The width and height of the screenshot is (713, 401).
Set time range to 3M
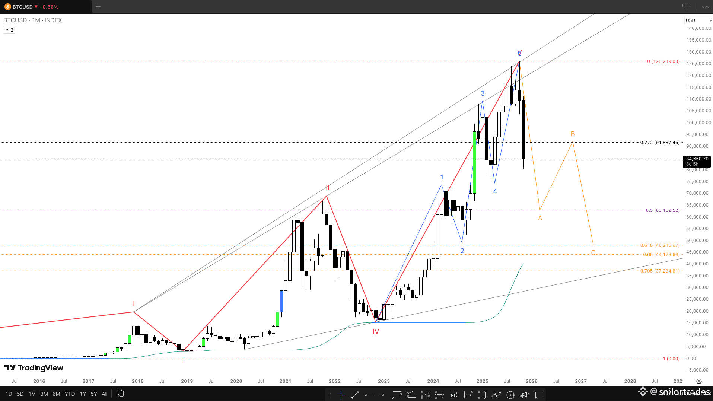tap(44, 394)
